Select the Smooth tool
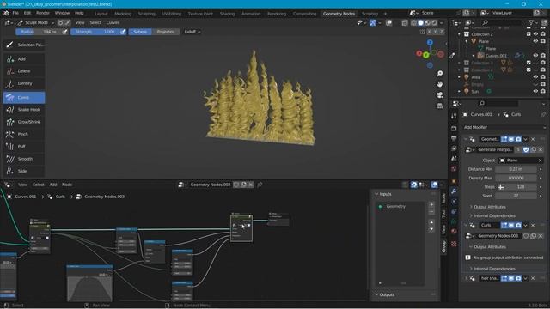This screenshot has width=550, height=309. pos(24,159)
